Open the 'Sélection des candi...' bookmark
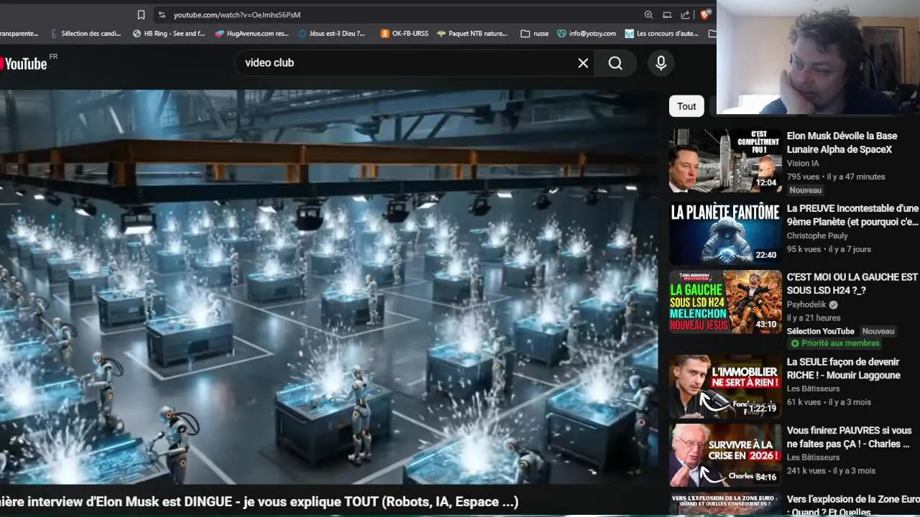Viewport: 920px width, 517px height. click(86, 33)
